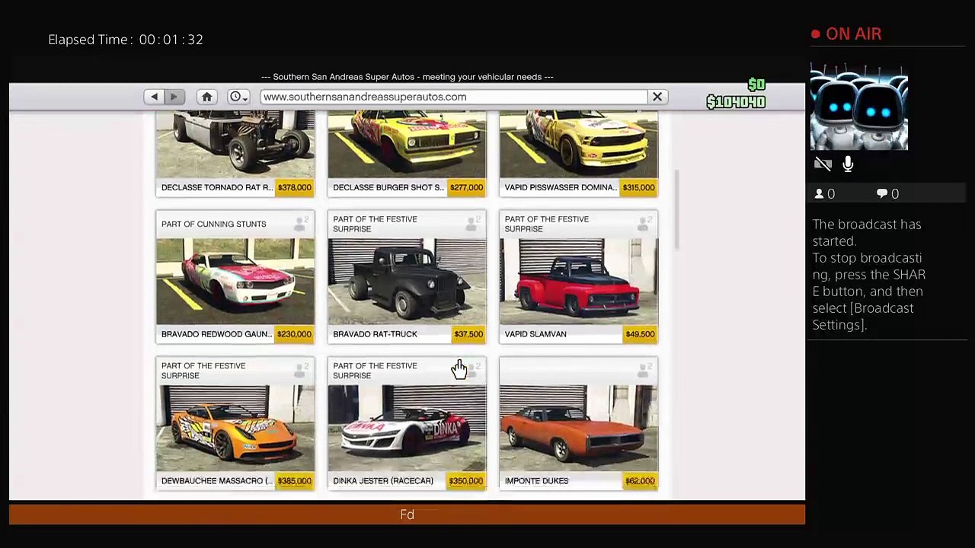The image size is (975, 548).
Task: Open the black Bravado Rat-Truck photo
Action: [407, 282]
